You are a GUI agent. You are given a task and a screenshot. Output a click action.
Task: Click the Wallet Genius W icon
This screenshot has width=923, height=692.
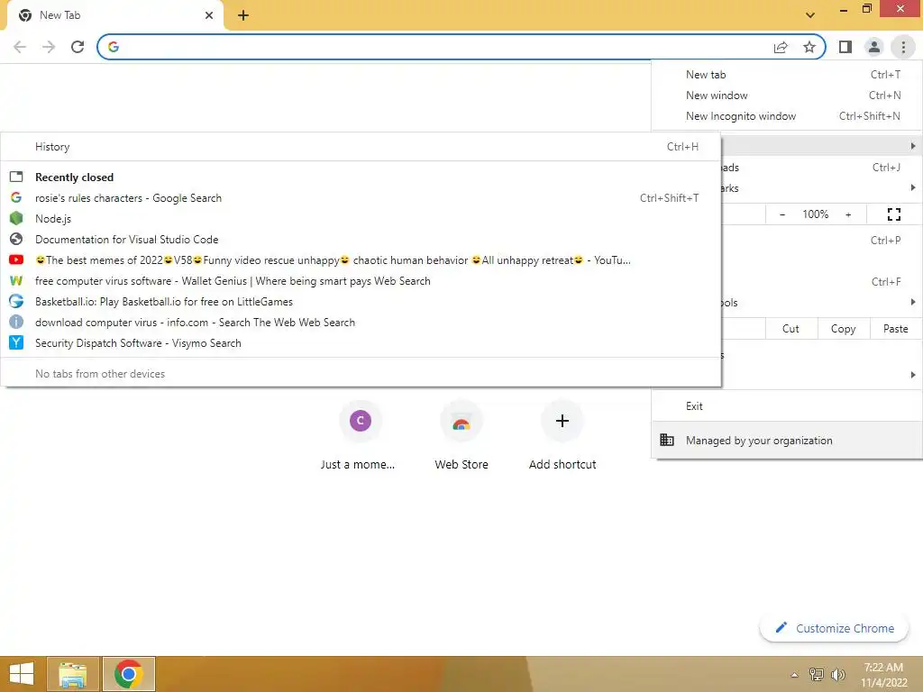tap(16, 281)
